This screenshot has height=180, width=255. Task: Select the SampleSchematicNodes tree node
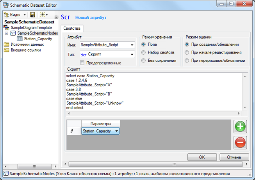[37, 33]
